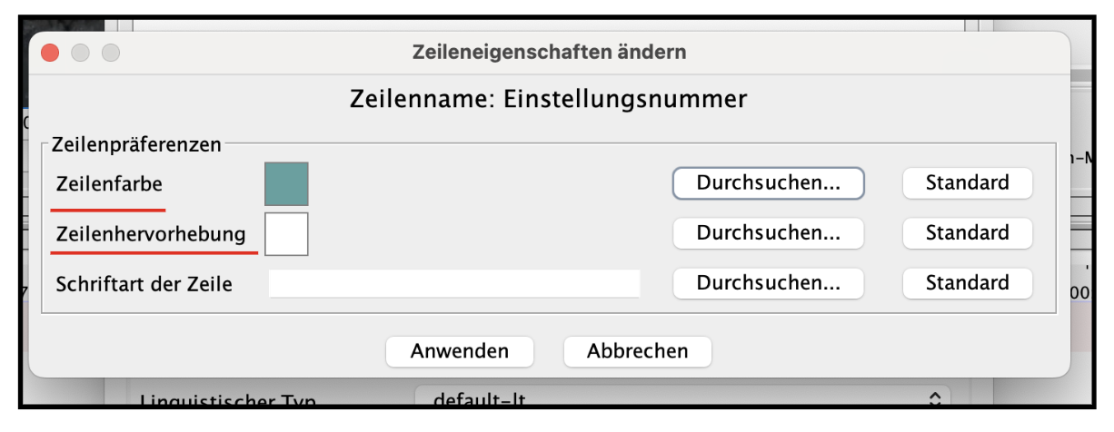Reset Zeilenfarbe with its Standard button
The image size is (1114, 432).
[968, 182]
